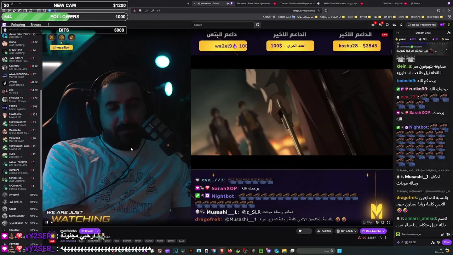Mute the stream volume
The height and width of the screenshot is (255, 453).
pos(52,222)
